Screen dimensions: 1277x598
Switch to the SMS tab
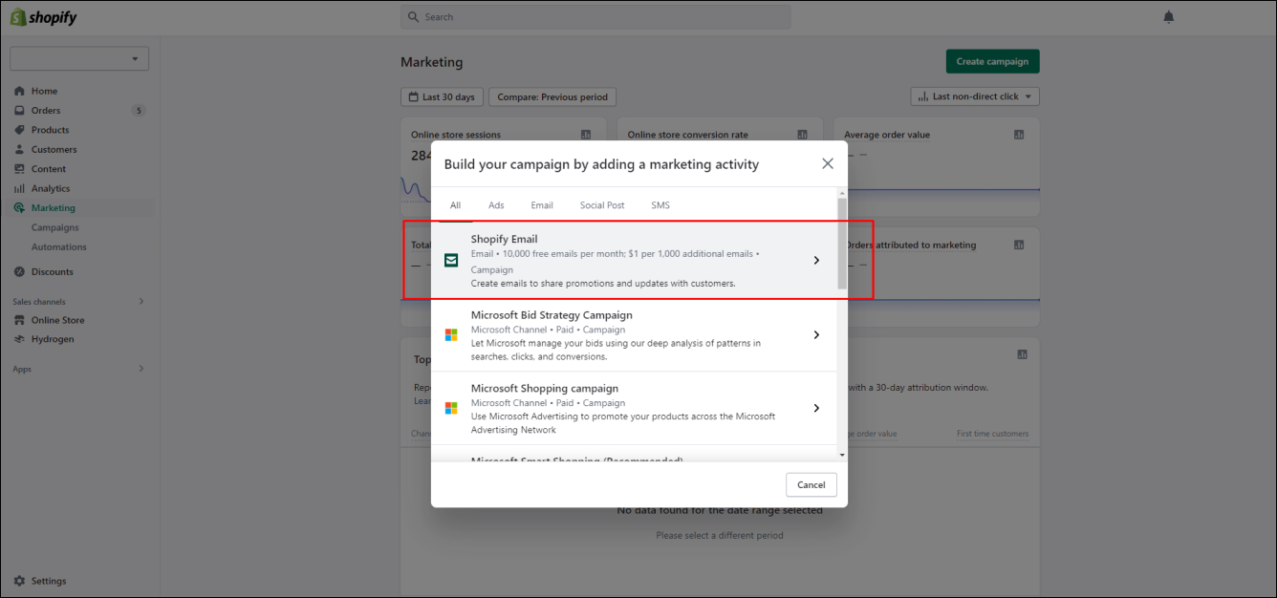click(x=660, y=205)
